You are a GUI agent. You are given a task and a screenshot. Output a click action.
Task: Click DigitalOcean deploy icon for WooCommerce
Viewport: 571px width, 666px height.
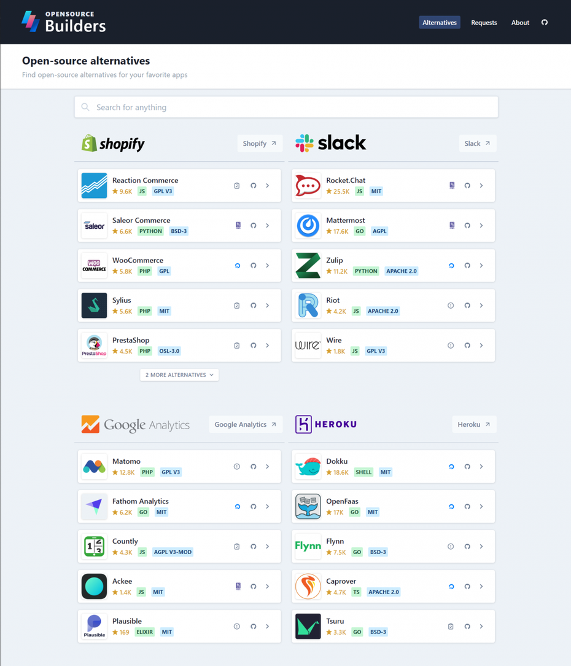click(x=238, y=266)
